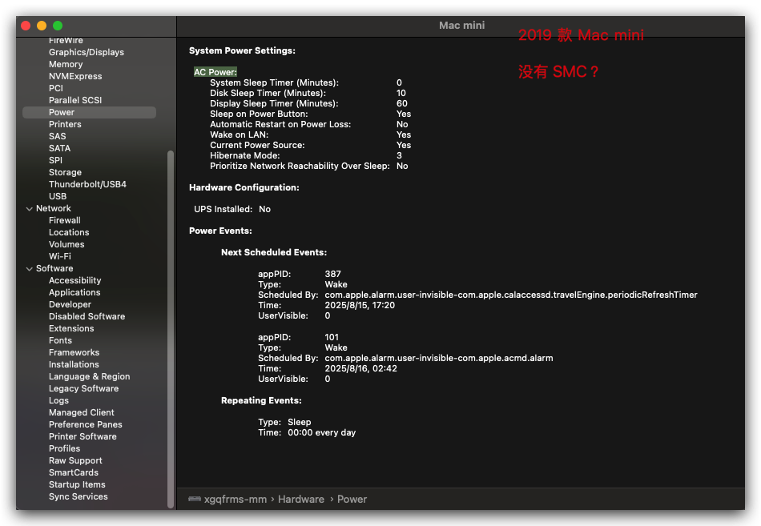Open USB hardware details
761x526 pixels.
tap(58, 196)
